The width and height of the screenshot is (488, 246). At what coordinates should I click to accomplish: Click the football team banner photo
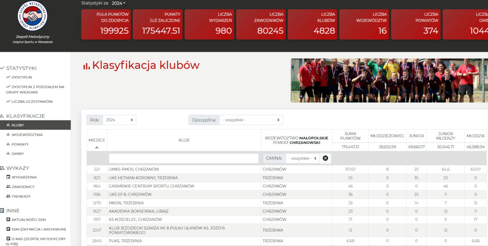[x=389, y=80]
